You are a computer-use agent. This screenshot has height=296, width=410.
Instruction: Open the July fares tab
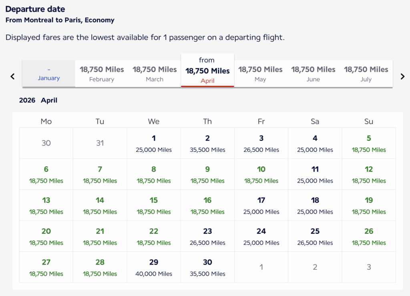[366, 74]
